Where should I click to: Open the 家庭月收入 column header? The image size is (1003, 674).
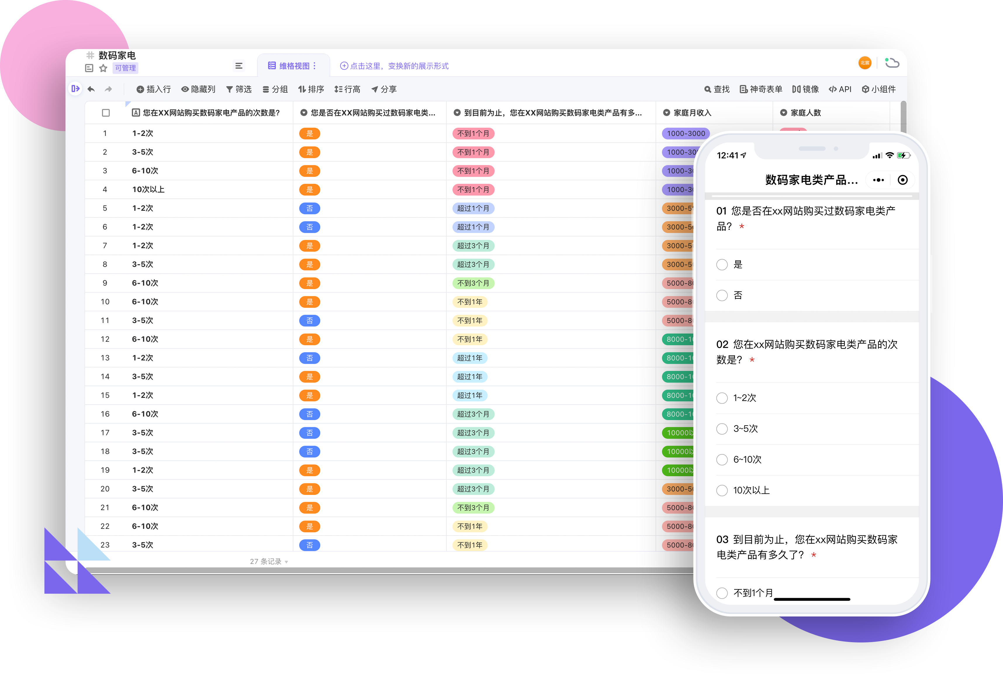click(692, 113)
